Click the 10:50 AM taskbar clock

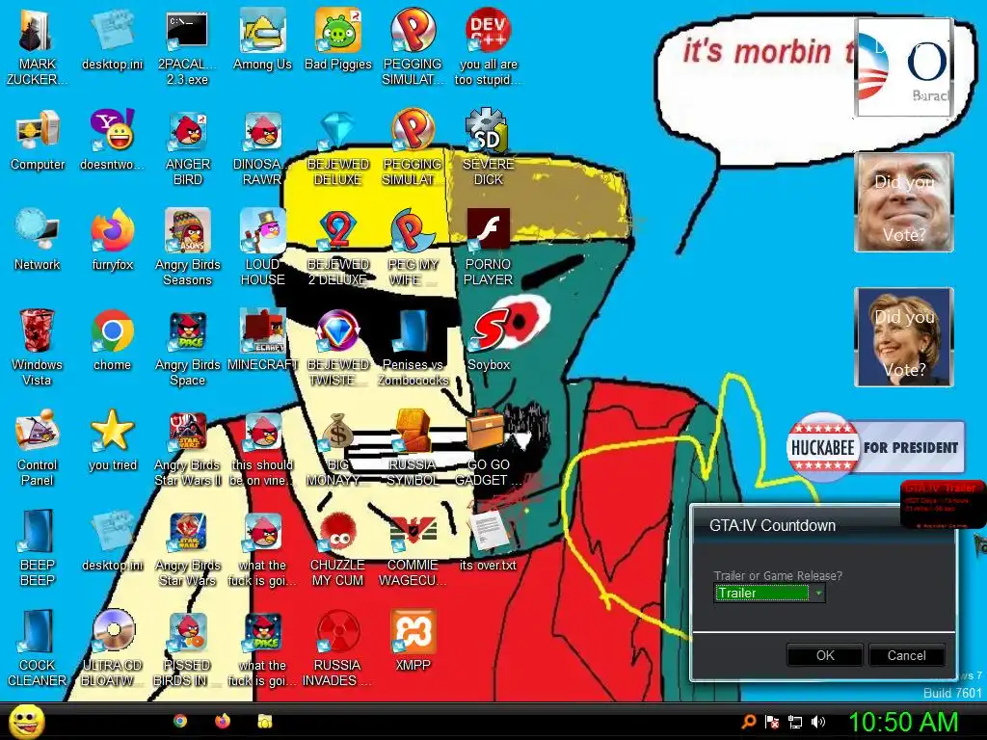pos(903,722)
